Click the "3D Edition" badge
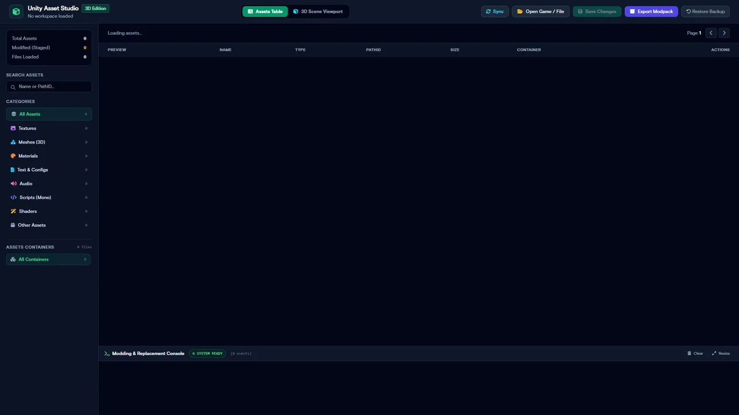Screen dimensions: 739x415 [95, 9]
